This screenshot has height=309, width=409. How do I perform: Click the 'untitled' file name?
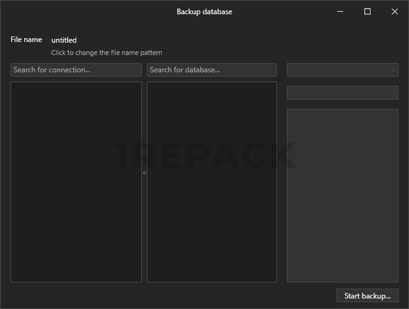tap(64, 40)
